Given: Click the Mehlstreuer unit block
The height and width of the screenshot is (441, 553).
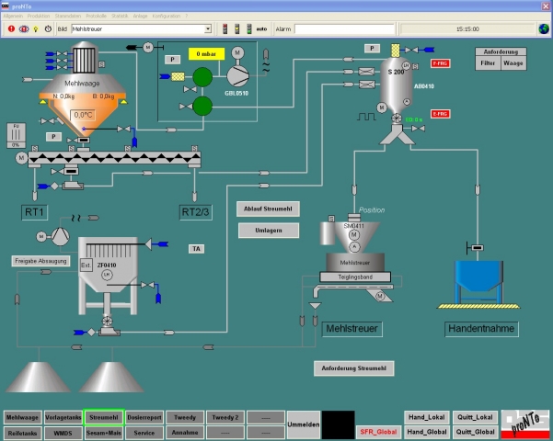Looking at the screenshot, I should point(355,263).
